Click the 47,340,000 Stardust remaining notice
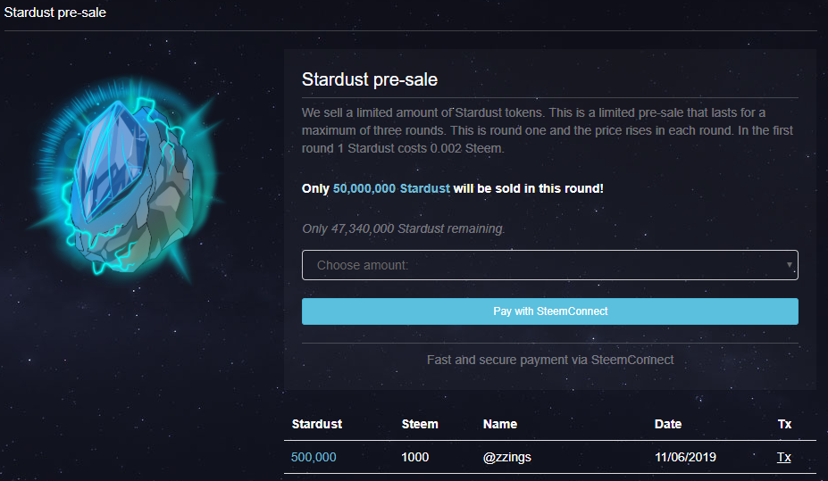The width and height of the screenshot is (828, 481). [x=403, y=228]
